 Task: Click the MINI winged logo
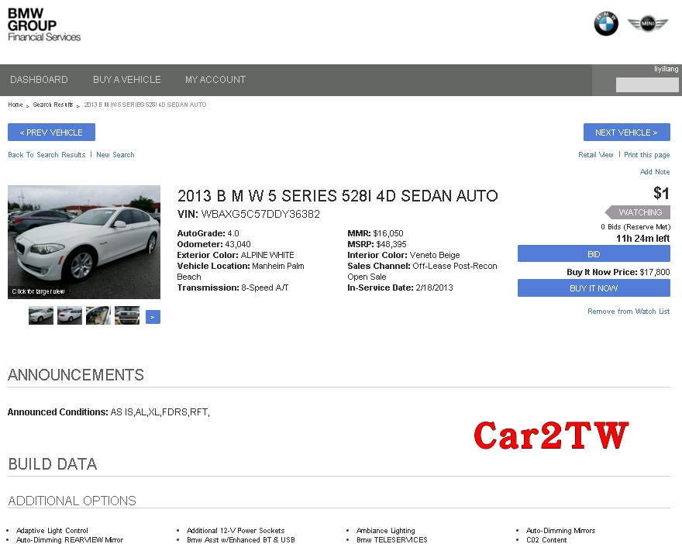(648, 23)
